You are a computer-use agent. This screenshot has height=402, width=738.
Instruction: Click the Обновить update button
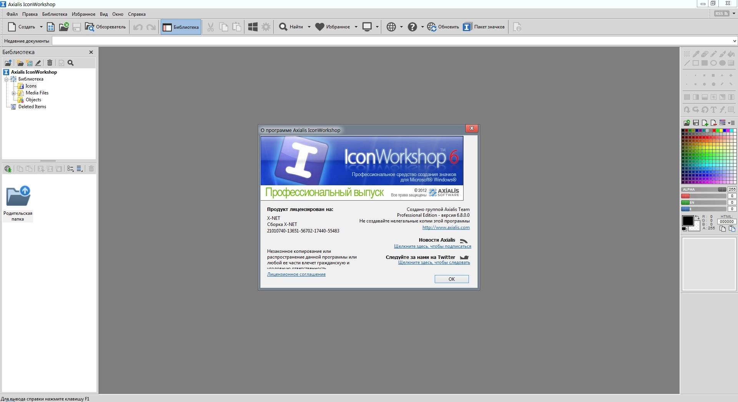(x=443, y=27)
